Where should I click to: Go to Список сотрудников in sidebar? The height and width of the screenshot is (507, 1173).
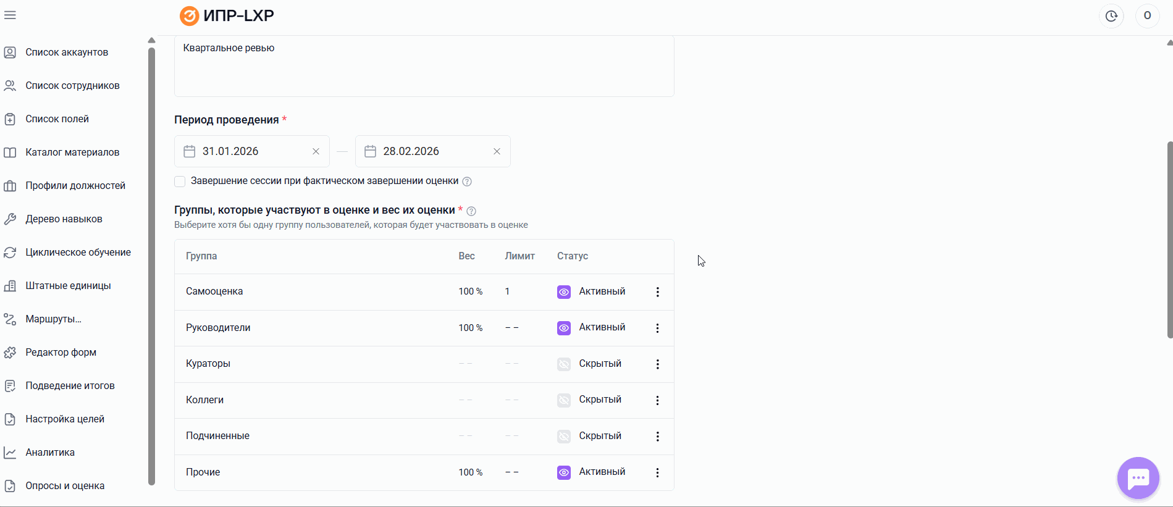(x=72, y=86)
